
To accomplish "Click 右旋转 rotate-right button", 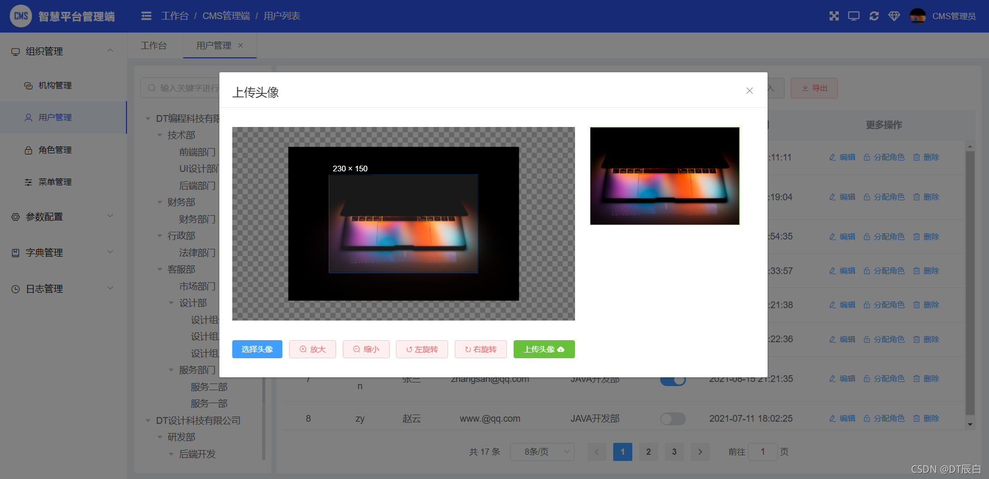I will click(x=481, y=349).
